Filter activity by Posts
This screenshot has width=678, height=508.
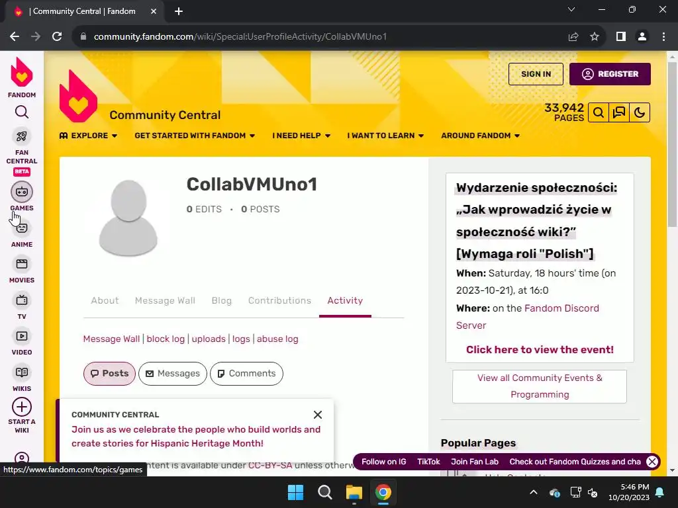(109, 374)
